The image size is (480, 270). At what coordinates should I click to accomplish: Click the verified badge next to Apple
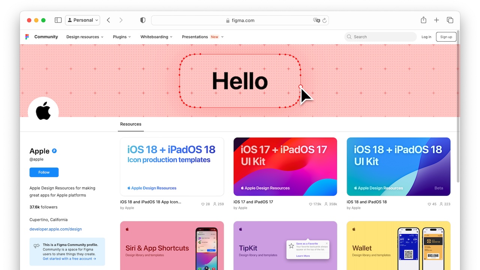(54, 151)
